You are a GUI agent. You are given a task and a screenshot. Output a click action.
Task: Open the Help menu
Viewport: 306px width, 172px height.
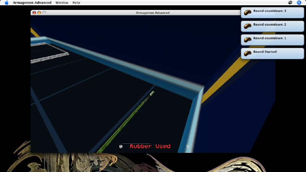76,3
